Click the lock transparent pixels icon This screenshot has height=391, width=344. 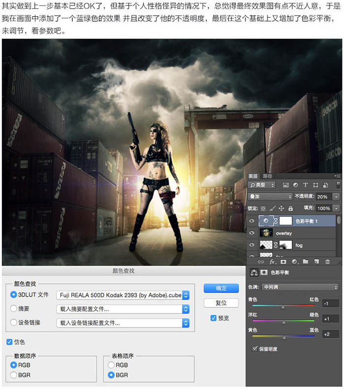[x=263, y=208]
